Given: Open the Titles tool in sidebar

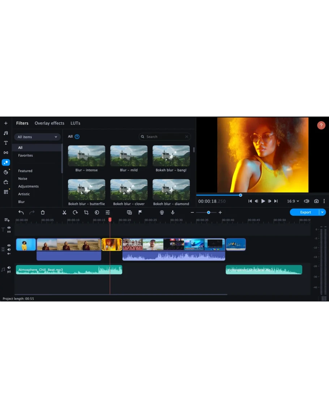Looking at the screenshot, I should click(6, 143).
